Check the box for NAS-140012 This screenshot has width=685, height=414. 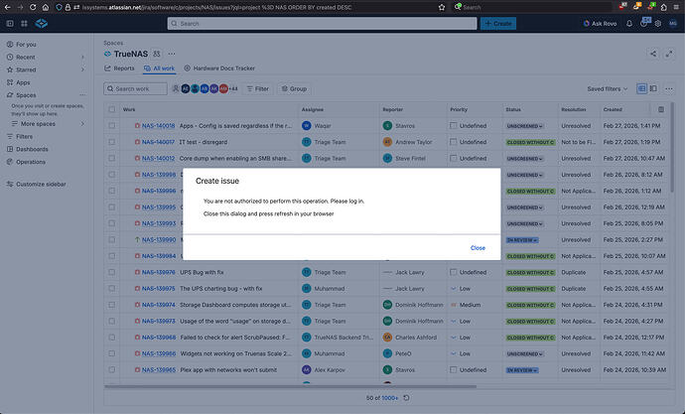pyautogui.click(x=112, y=158)
